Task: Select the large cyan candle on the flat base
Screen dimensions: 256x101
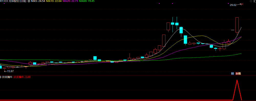Action: click(x=95, y=58)
